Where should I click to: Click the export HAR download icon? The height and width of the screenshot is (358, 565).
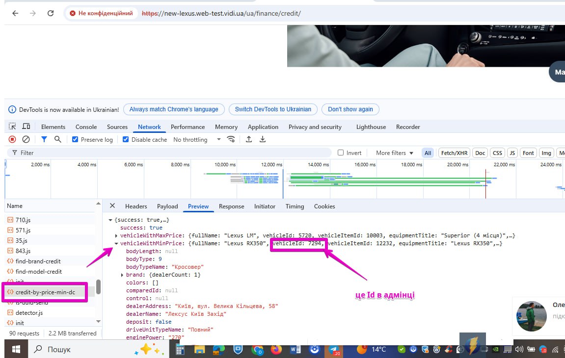tap(263, 140)
